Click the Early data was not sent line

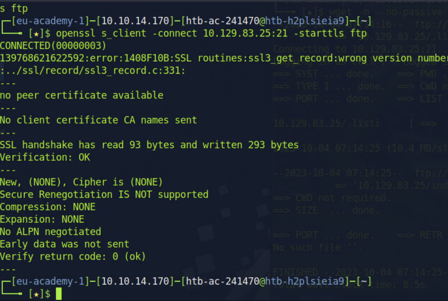(65, 244)
